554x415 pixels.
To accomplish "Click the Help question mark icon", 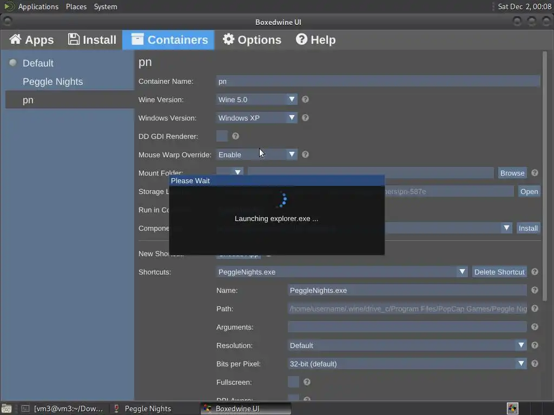I will [301, 39].
